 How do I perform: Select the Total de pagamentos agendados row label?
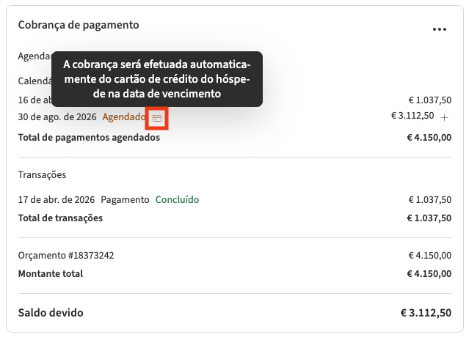click(89, 137)
